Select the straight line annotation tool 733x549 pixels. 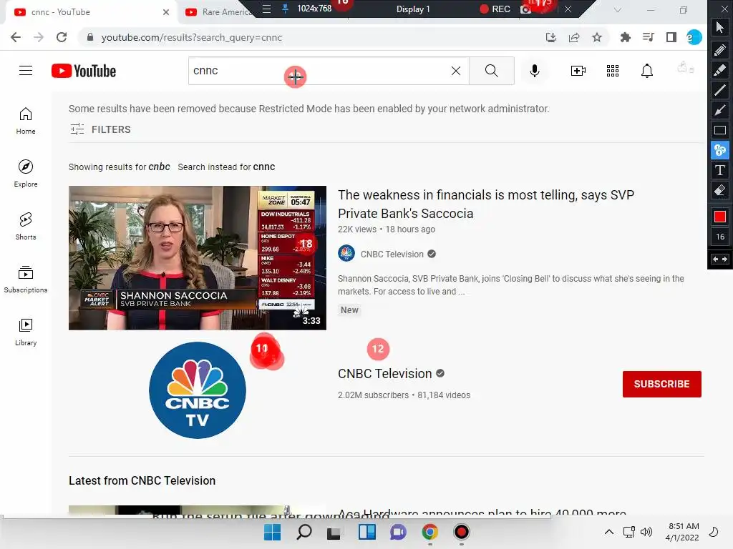coord(720,89)
